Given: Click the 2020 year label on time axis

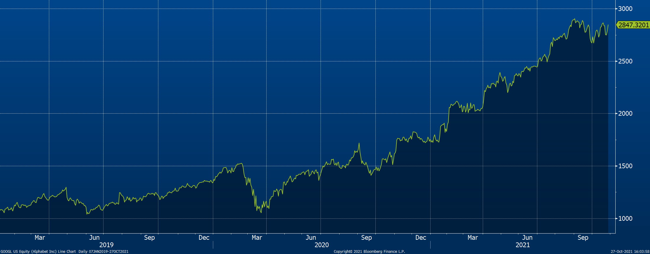Looking at the screenshot, I should 322,245.
